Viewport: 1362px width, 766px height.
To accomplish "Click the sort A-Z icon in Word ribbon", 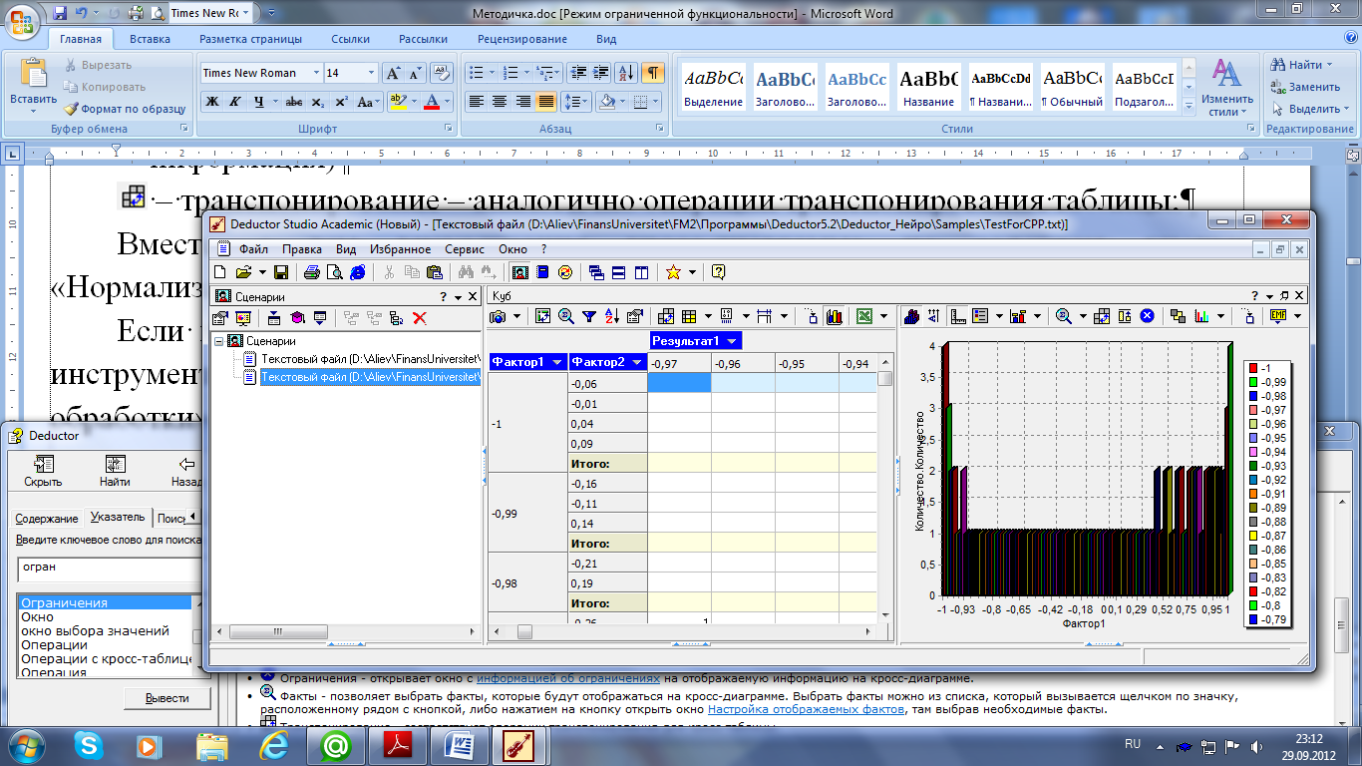I will (x=626, y=73).
